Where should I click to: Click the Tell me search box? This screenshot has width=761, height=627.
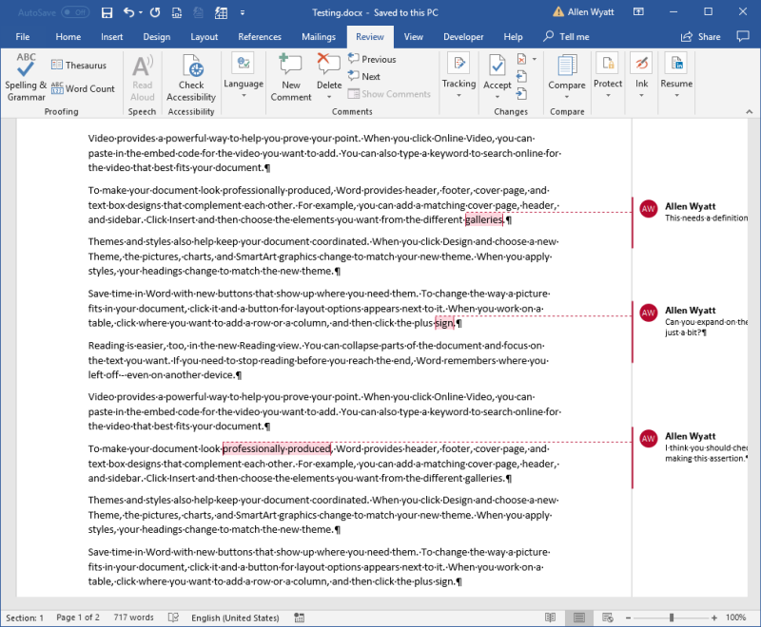pos(566,36)
